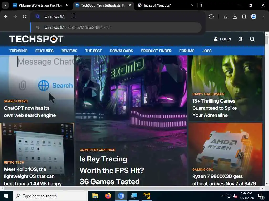
Task: Expand the tab search dropdown arrow
Action: point(5,5)
